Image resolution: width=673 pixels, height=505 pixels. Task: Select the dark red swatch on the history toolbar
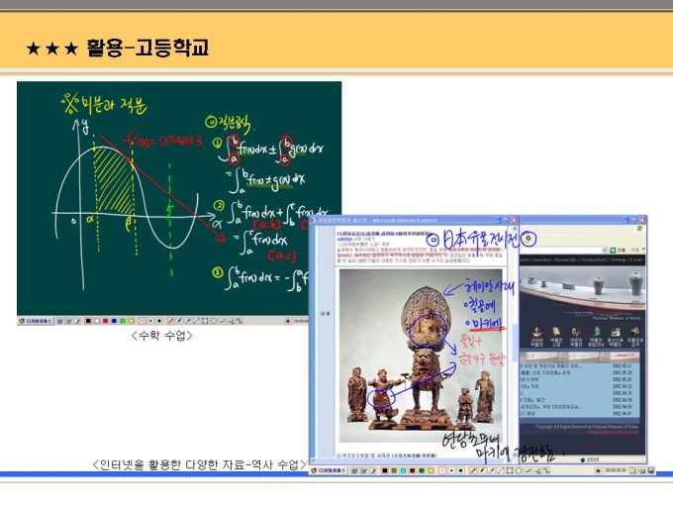413,470
